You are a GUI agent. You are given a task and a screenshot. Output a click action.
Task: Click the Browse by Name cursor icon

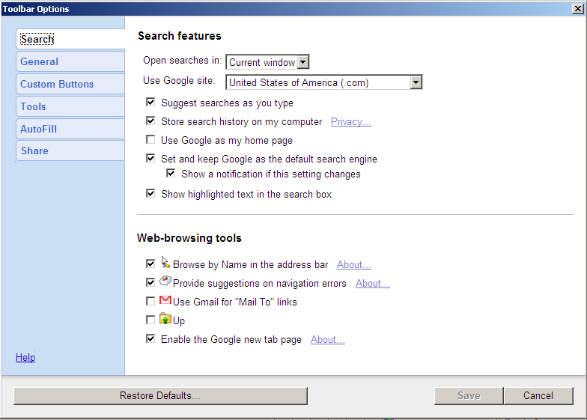click(165, 262)
